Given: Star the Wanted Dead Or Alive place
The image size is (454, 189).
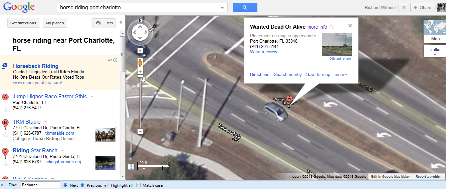Looking at the screenshot, I should pos(331,27).
